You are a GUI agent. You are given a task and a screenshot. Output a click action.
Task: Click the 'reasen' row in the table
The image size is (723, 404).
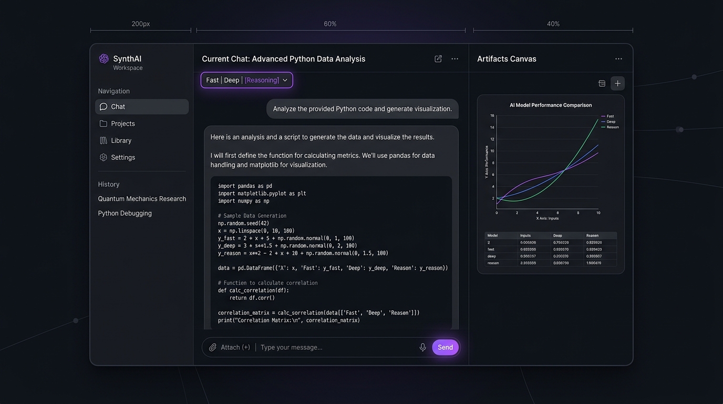click(551, 263)
